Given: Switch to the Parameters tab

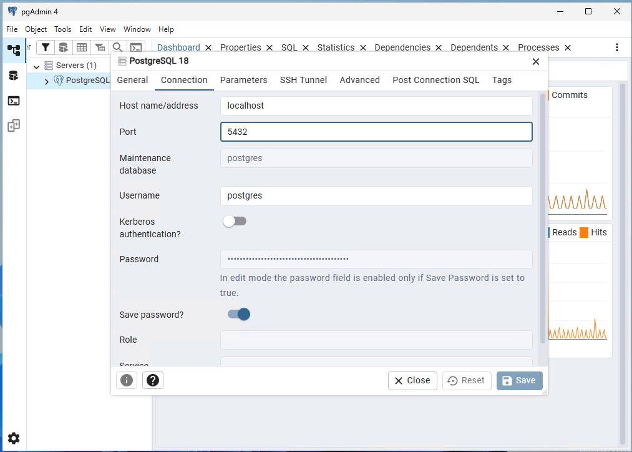Looking at the screenshot, I should point(243,80).
